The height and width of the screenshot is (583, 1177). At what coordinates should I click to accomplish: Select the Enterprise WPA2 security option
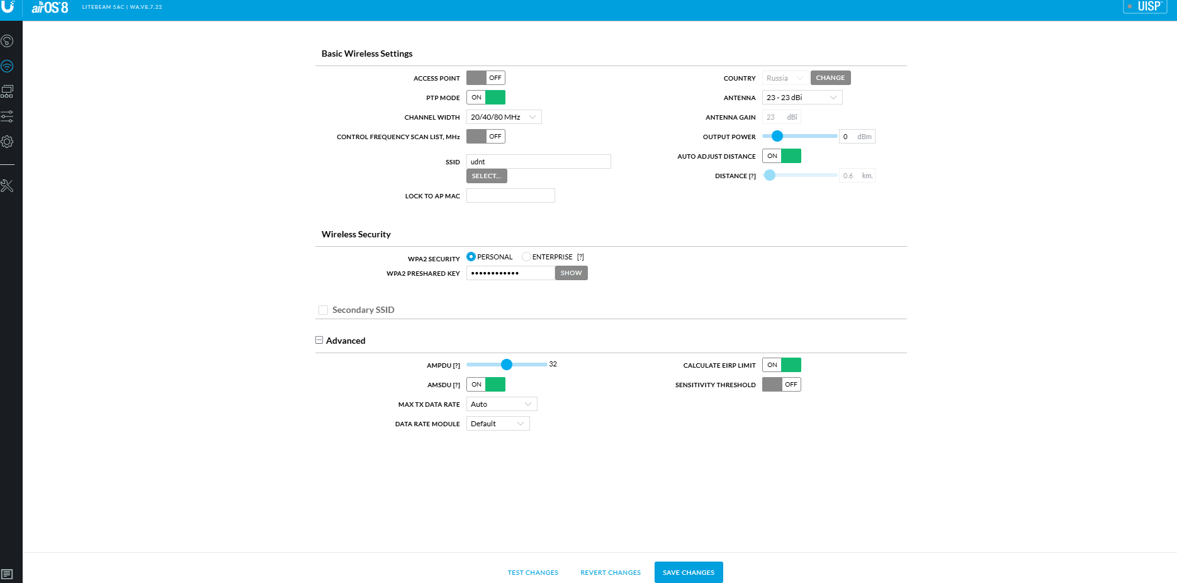tap(526, 257)
